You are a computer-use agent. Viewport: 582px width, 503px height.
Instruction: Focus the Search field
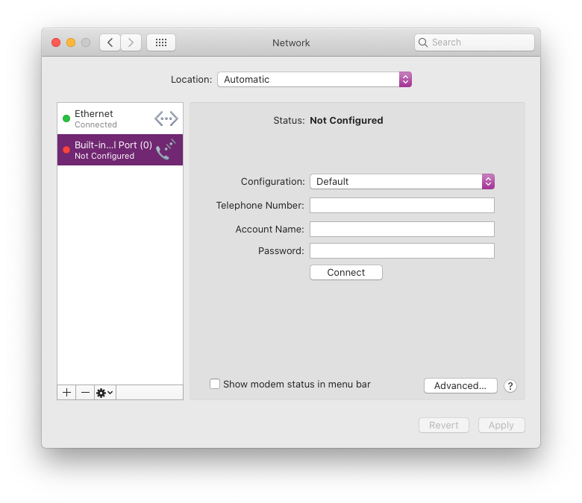pyautogui.click(x=475, y=42)
